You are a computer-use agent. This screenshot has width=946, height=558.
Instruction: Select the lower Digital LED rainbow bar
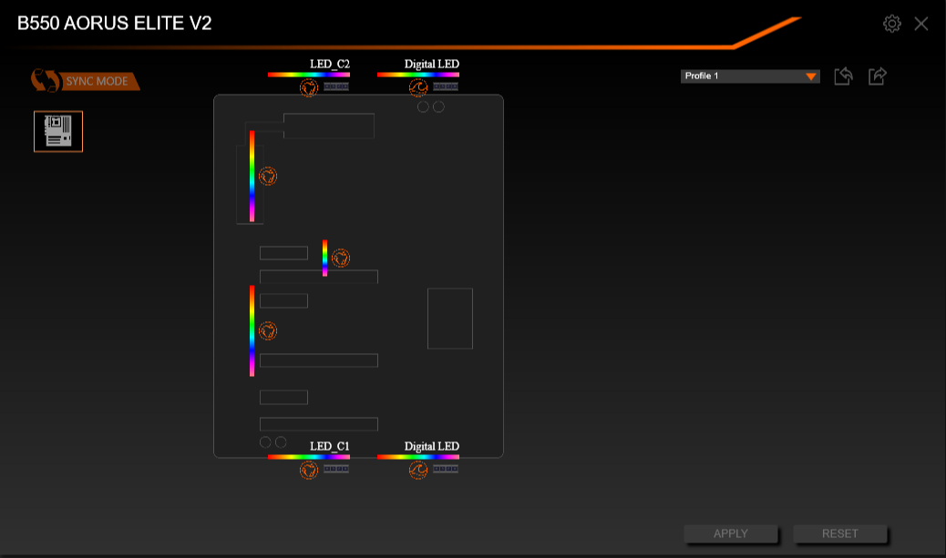[418, 457]
